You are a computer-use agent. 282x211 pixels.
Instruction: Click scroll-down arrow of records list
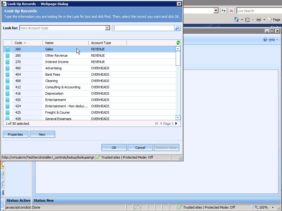[x=178, y=118]
